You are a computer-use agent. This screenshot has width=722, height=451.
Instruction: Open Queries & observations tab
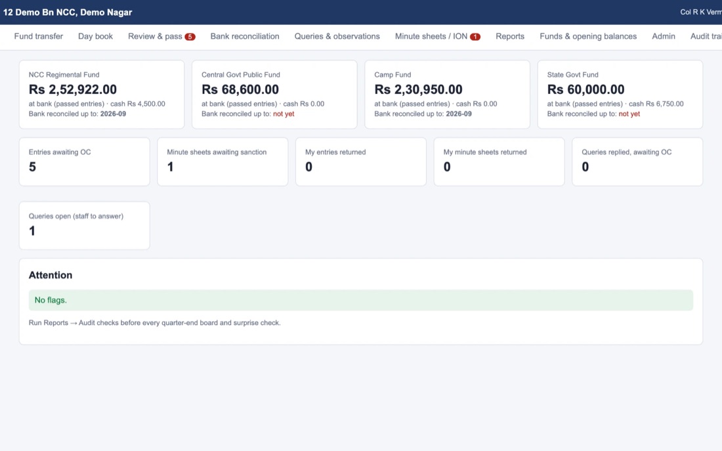pos(337,36)
